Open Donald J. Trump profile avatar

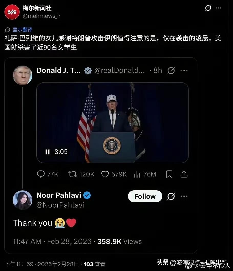[23, 75]
